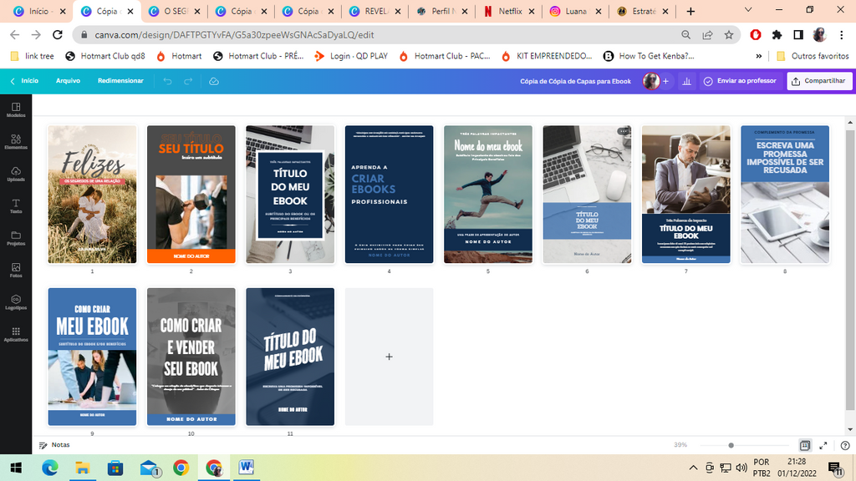This screenshot has width=856, height=481.
Task: Toggle fullscreen presentation mode
Action: [x=823, y=445]
